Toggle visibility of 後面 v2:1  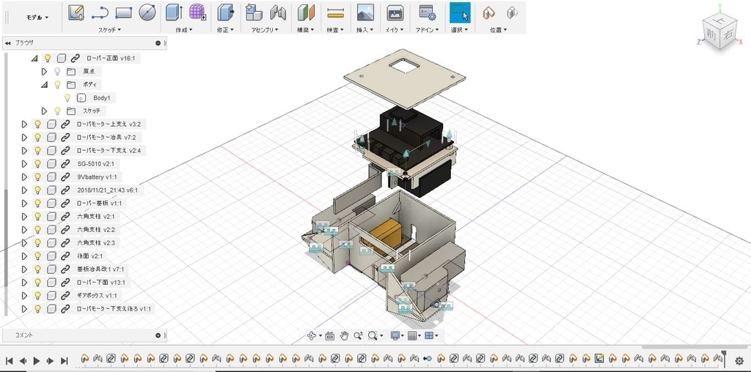[37, 256]
